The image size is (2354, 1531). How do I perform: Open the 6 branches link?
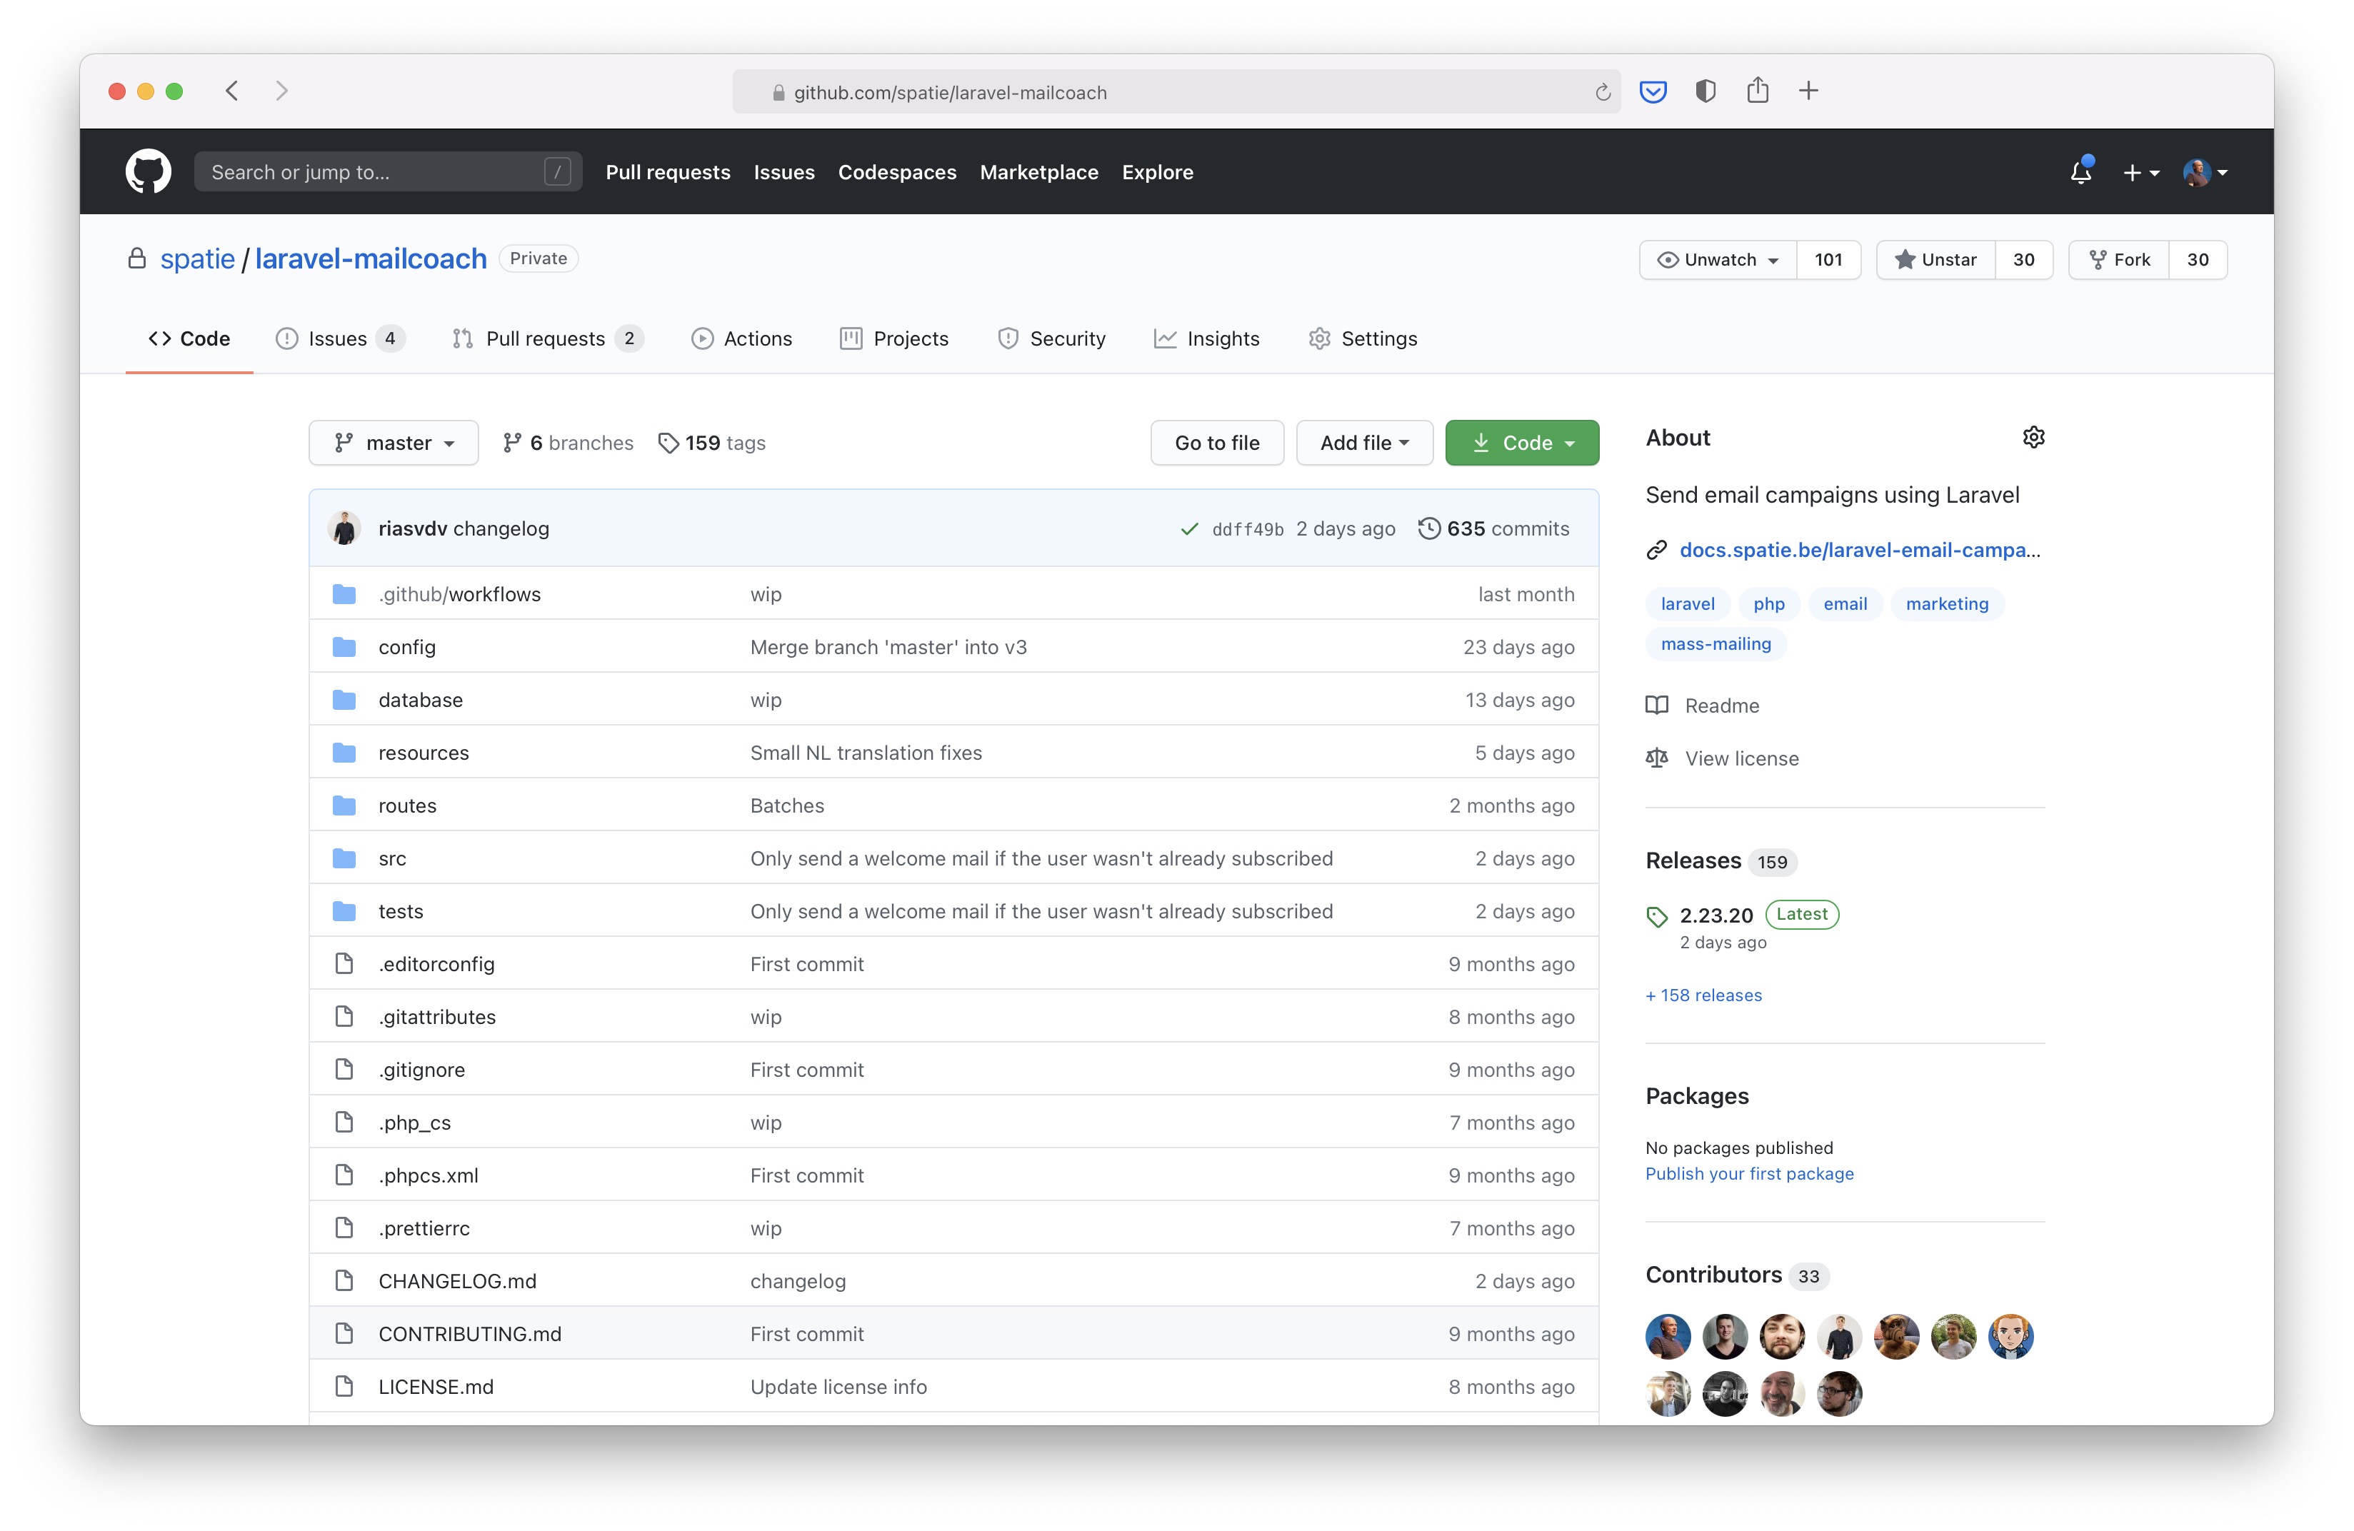(x=568, y=443)
